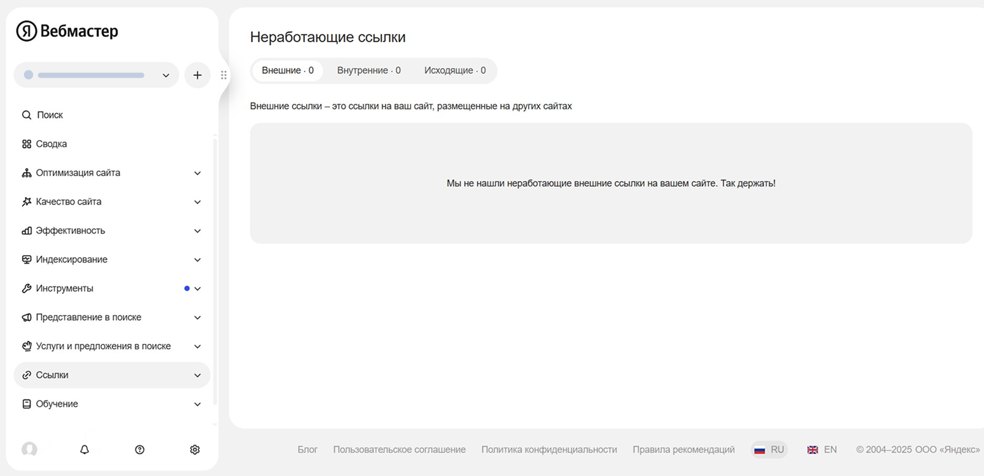Click the Yandex Webmaster logo
984x476 pixels.
(67, 31)
